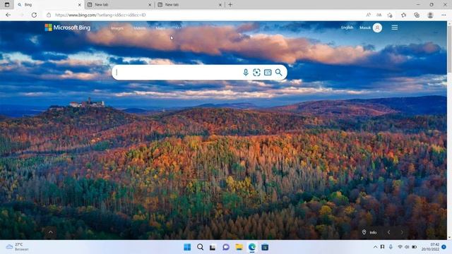Open Windows Search from taskbar

click(200, 247)
